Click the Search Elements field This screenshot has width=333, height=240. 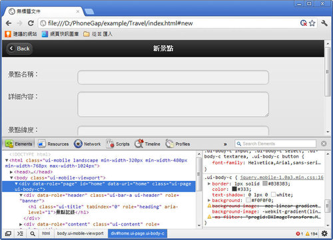tap(275, 144)
